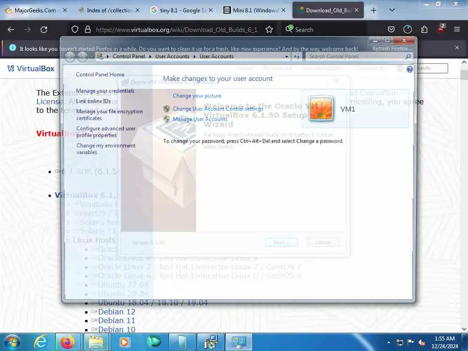Click the Control Panel back arrow button
The width and height of the screenshot is (468, 351).
pos(70,56)
